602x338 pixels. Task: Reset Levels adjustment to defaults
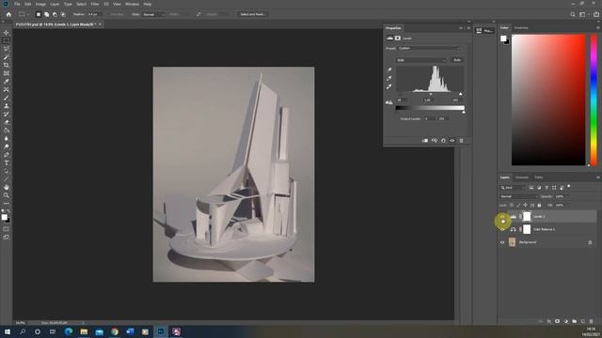tap(443, 141)
